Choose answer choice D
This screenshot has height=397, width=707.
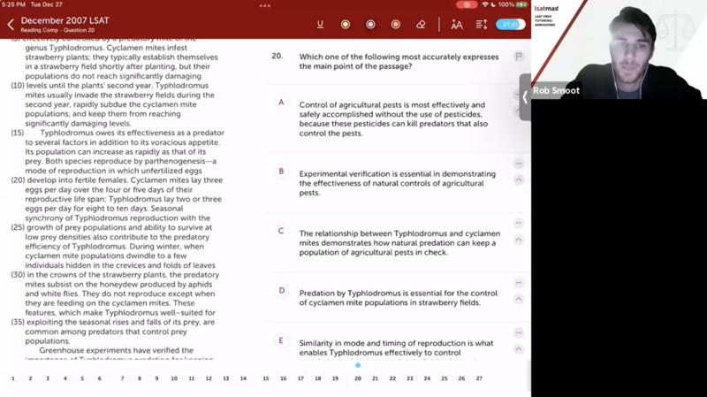point(281,291)
